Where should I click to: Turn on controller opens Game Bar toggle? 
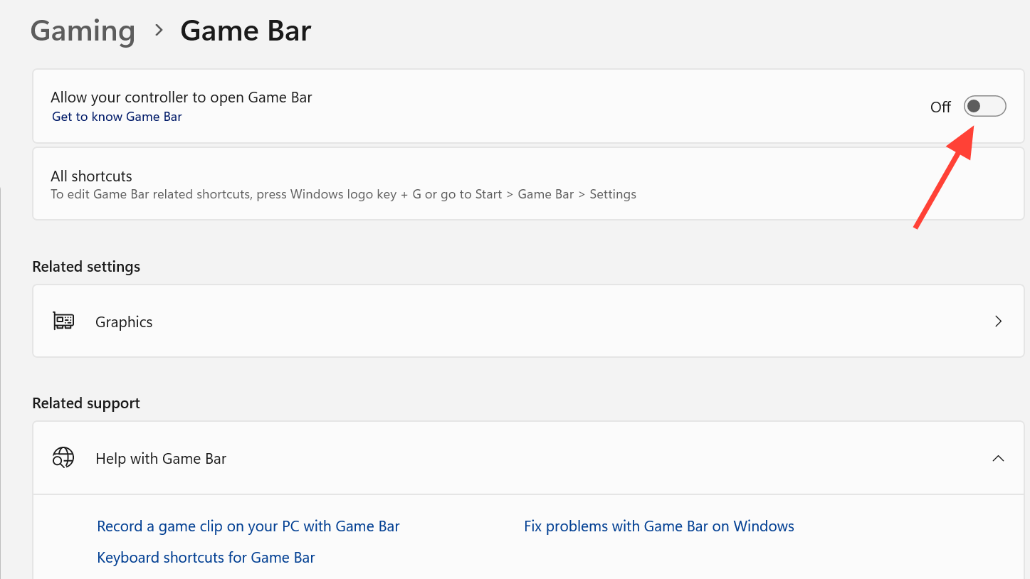tap(984, 106)
